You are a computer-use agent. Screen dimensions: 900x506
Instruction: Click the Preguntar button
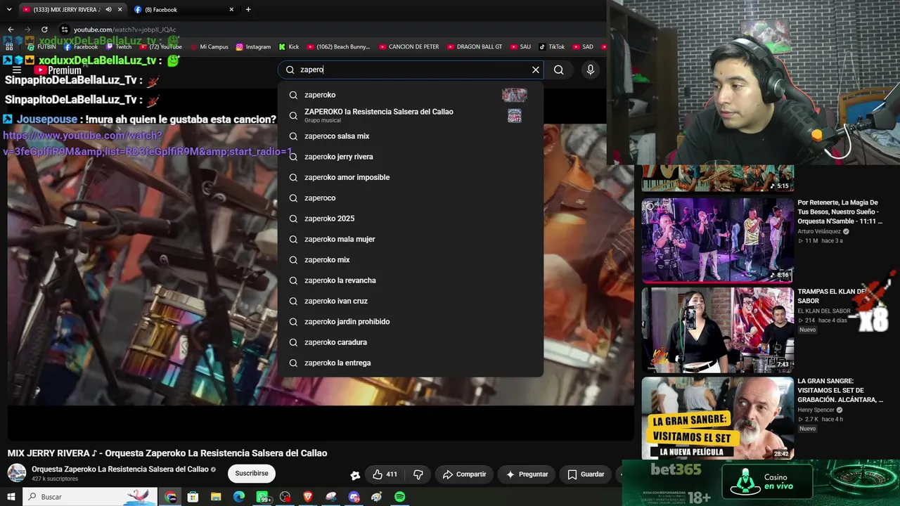pyautogui.click(x=527, y=474)
